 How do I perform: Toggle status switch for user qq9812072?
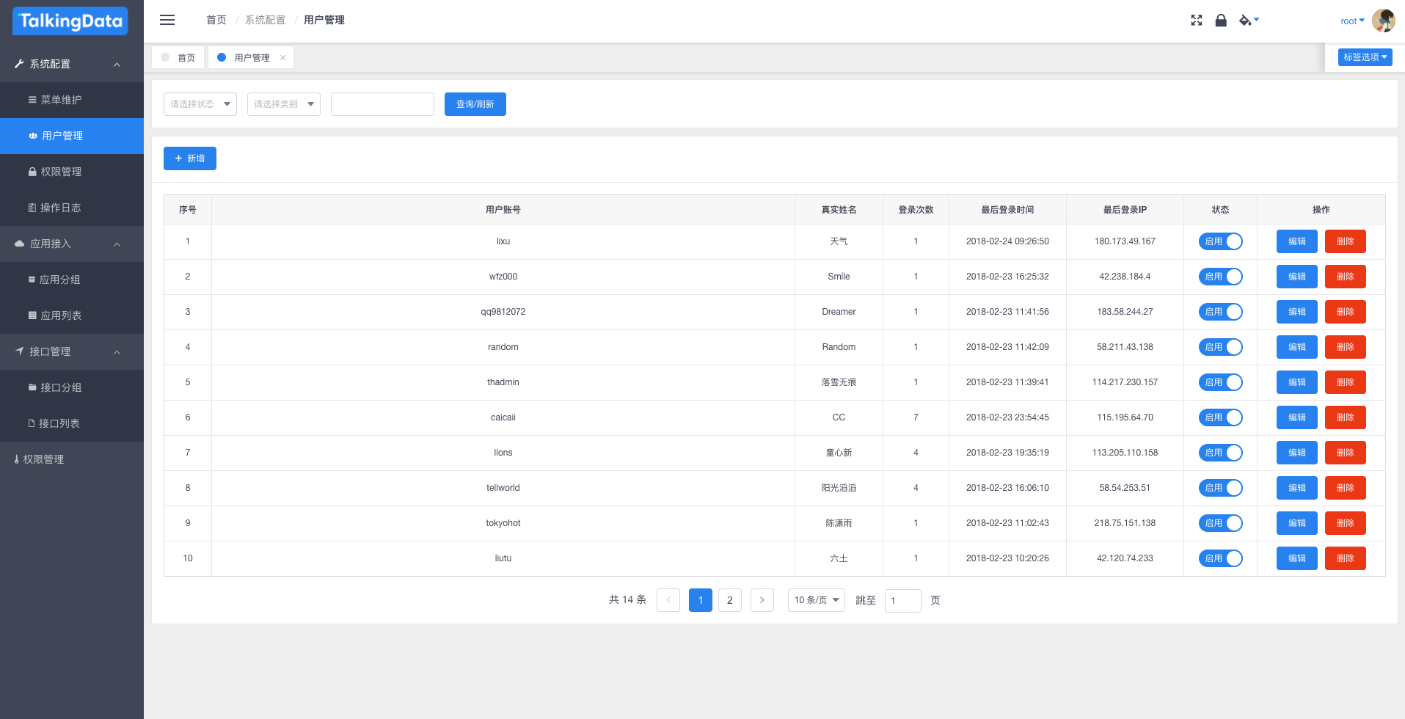pyautogui.click(x=1220, y=312)
